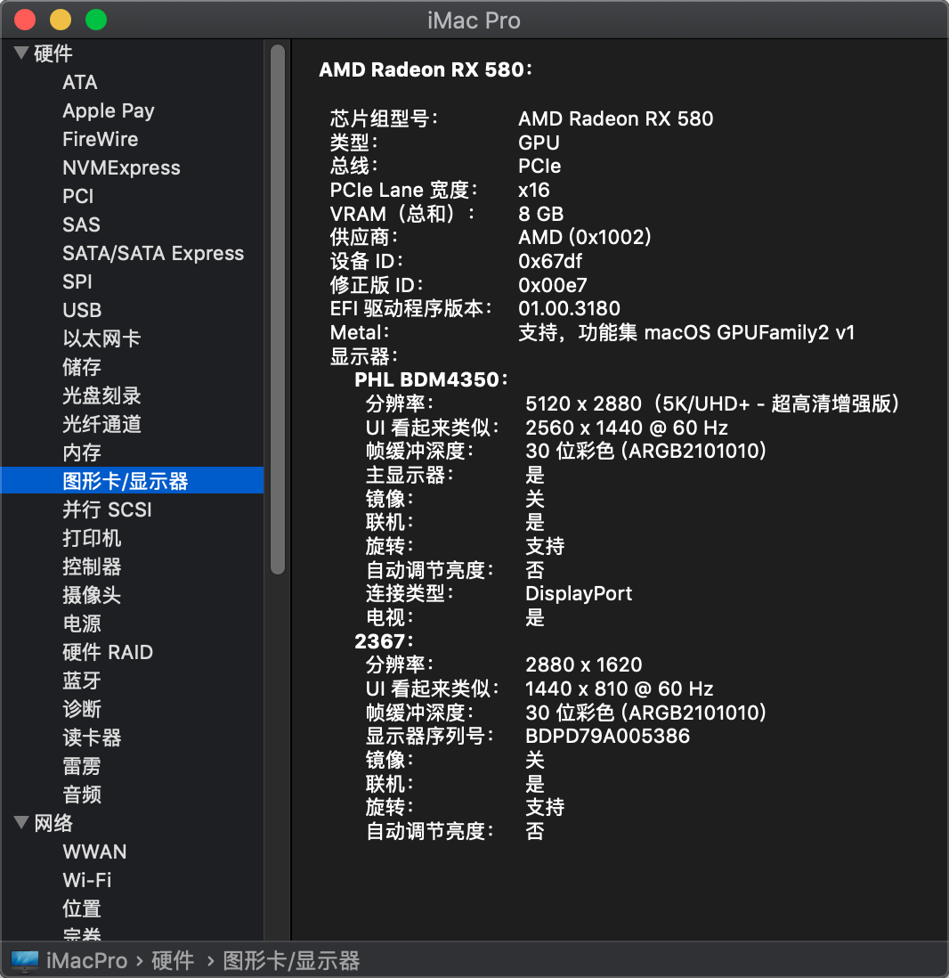This screenshot has height=978, width=949.
Task: Click display serial number BDPD79A005386
Action: [x=607, y=736]
